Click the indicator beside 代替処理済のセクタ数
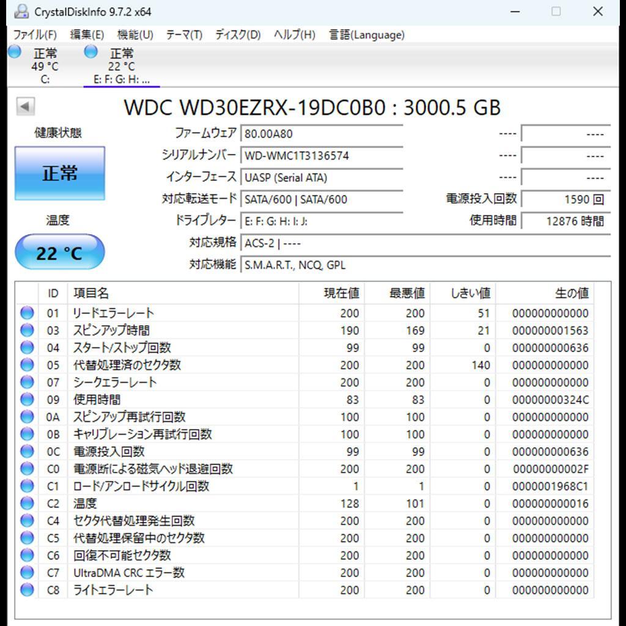Image resolution: width=626 pixels, height=626 pixels. click(26, 365)
